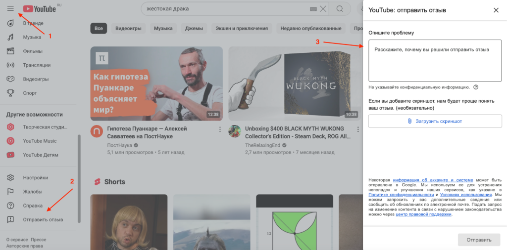Viewport: 507px width, 250px height.
Task: Open options menu for Black Myth Wukong video
Action: (358, 129)
